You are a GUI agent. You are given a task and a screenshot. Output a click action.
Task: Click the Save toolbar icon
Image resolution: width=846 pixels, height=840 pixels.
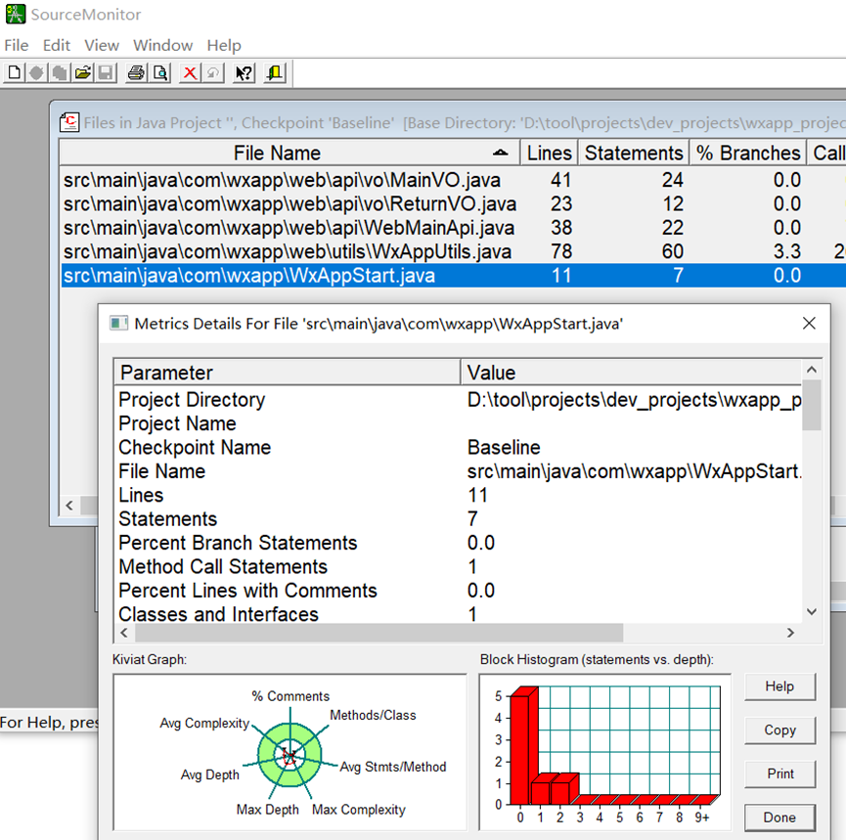tap(105, 72)
